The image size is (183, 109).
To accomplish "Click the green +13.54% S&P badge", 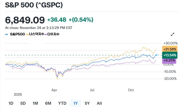I will coord(168,55).
